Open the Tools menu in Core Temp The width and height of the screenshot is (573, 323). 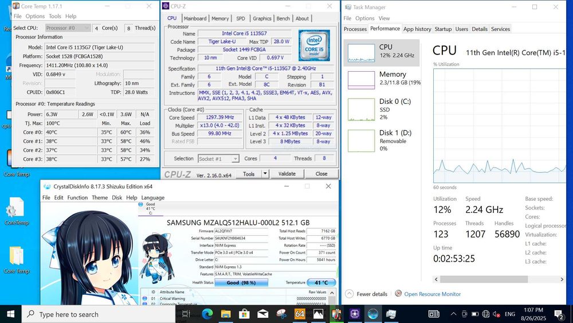[x=55, y=16]
